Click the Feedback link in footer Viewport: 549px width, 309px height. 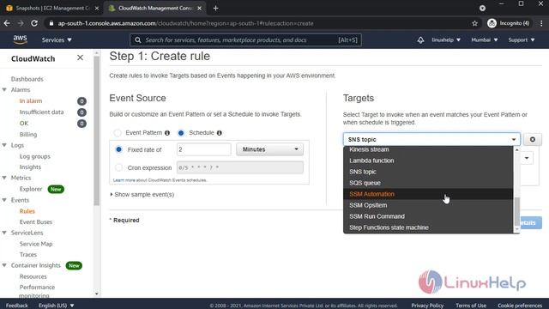(17, 306)
